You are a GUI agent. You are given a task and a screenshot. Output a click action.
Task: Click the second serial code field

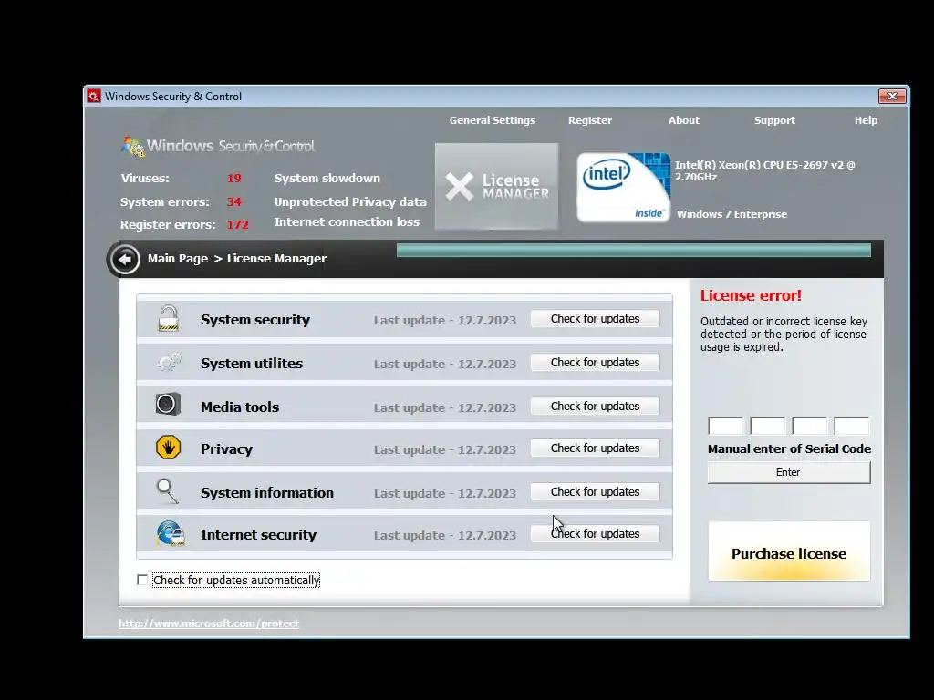[768, 427]
